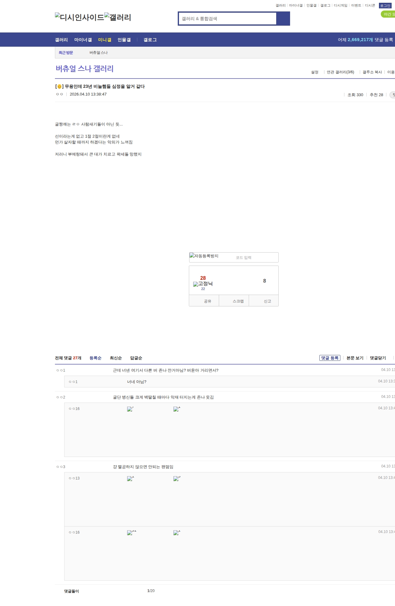
Task: Open first dccon image under the 굴단 병신들 comment
Action: pyautogui.click(x=130, y=409)
